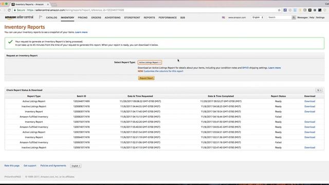329x185 pixels.
Task: Click Learn more under Inventory Reports heading
Action: click(81, 32)
